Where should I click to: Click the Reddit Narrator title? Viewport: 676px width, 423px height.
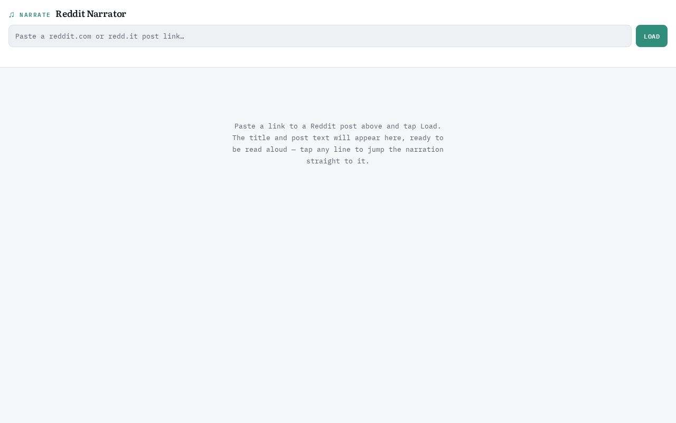[x=91, y=14]
